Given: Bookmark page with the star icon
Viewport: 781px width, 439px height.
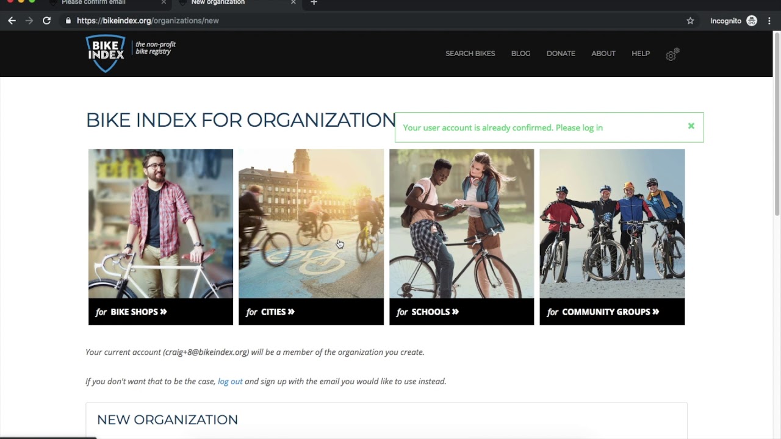Looking at the screenshot, I should tap(690, 21).
